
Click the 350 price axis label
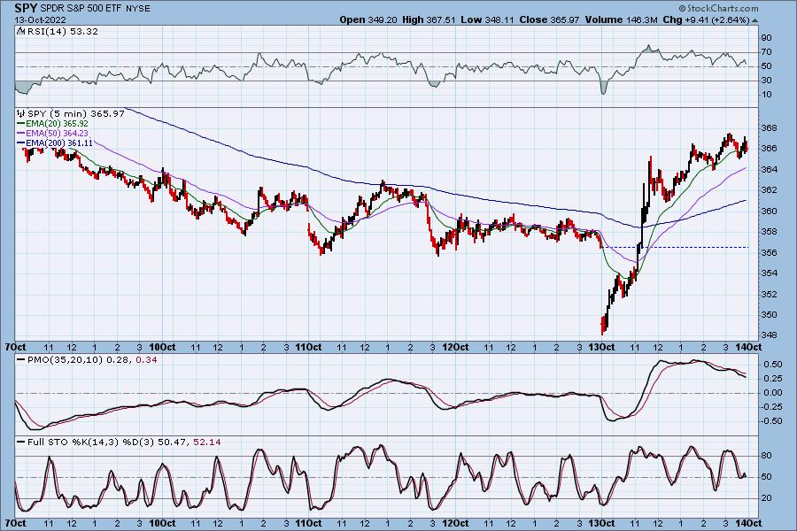770,314
